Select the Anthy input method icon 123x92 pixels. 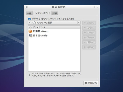(30, 36)
